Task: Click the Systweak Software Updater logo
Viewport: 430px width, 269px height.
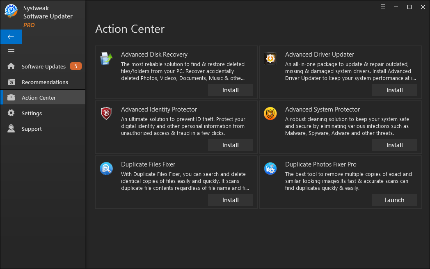Action: [x=11, y=11]
